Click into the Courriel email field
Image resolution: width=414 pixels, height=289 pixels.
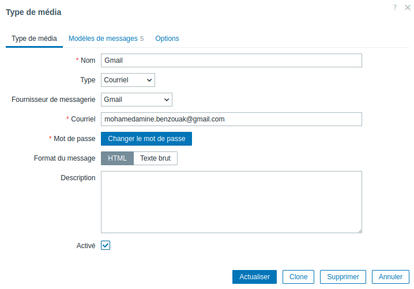tap(231, 119)
